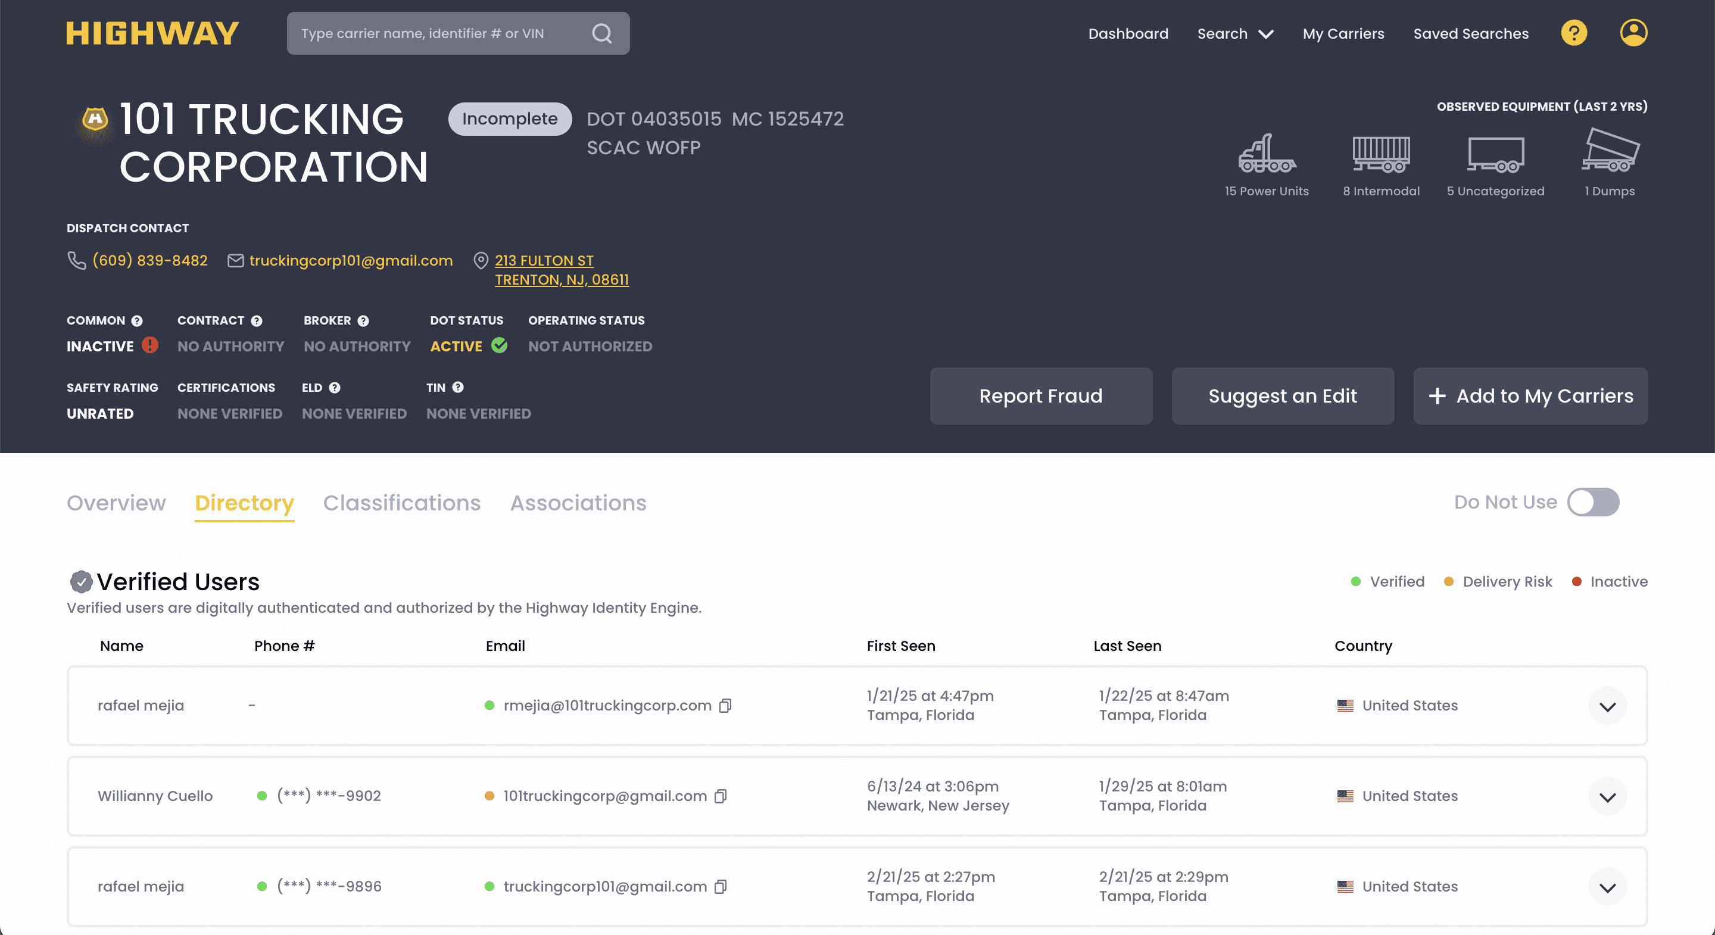Open the user account profile icon

(x=1634, y=33)
